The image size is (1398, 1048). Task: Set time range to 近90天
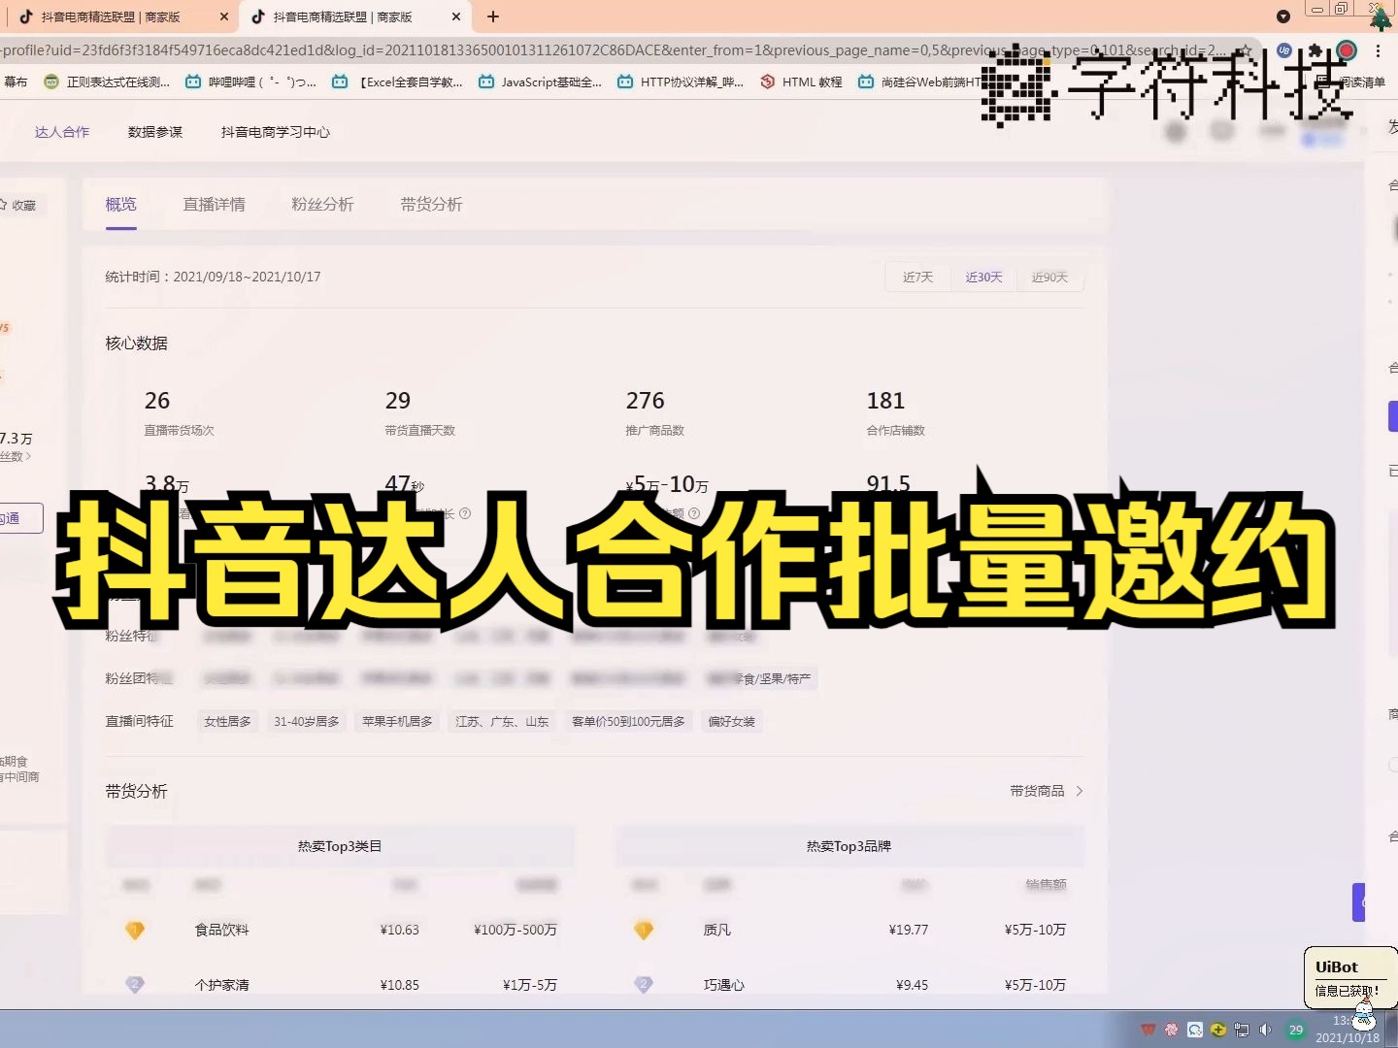point(1050,277)
